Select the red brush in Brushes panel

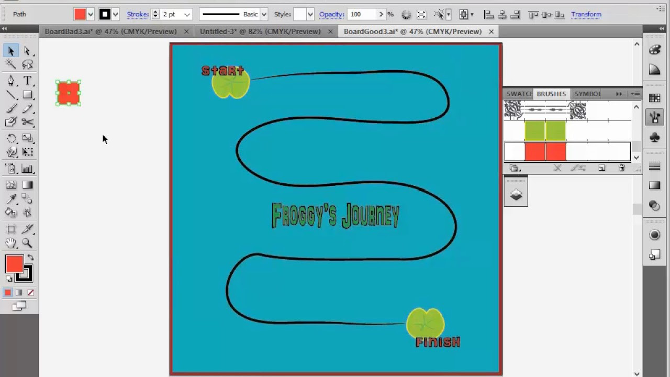(x=545, y=152)
